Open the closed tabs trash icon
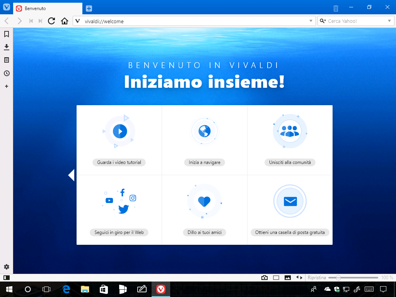Image resolution: width=396 pixels, height=297 pixels. [336, 9]
